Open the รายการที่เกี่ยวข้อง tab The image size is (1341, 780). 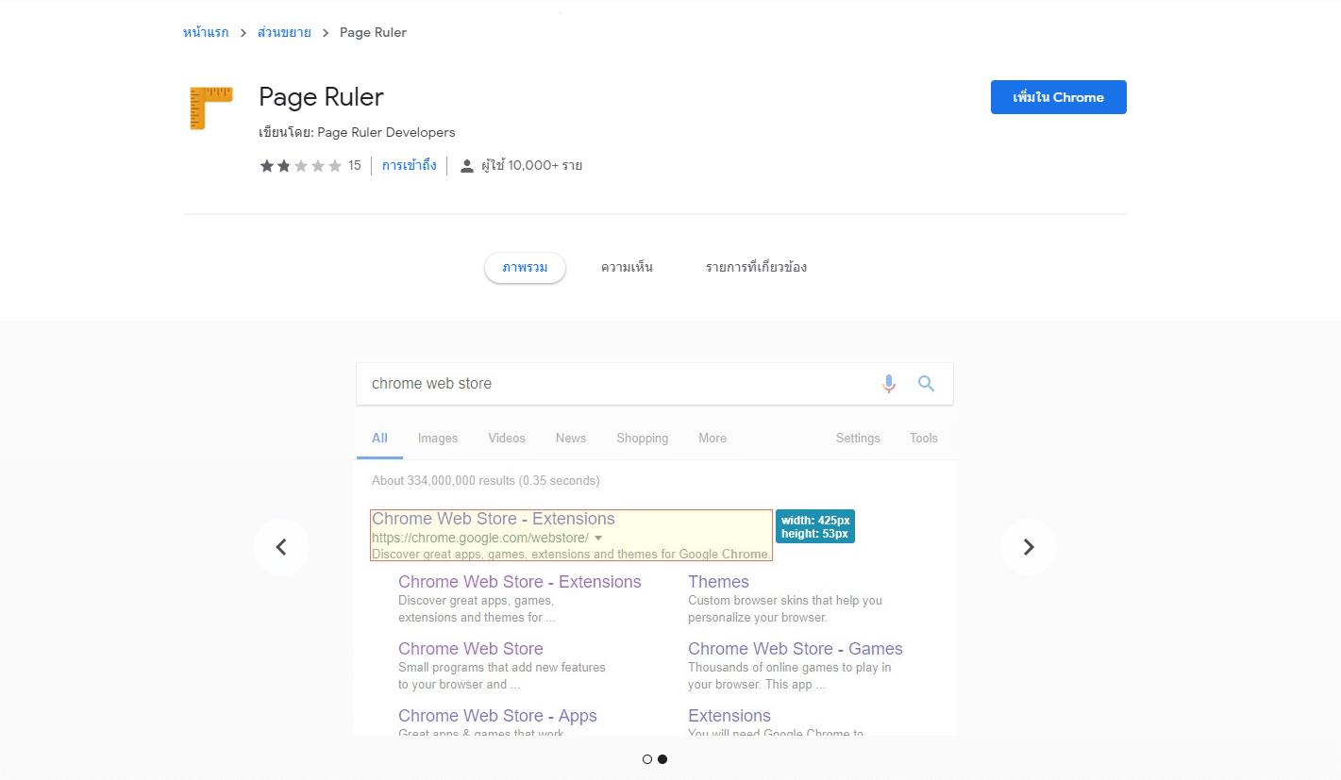point(755,267)
